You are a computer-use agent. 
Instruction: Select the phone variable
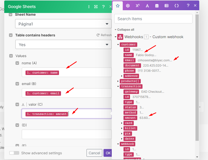(129, 71)
